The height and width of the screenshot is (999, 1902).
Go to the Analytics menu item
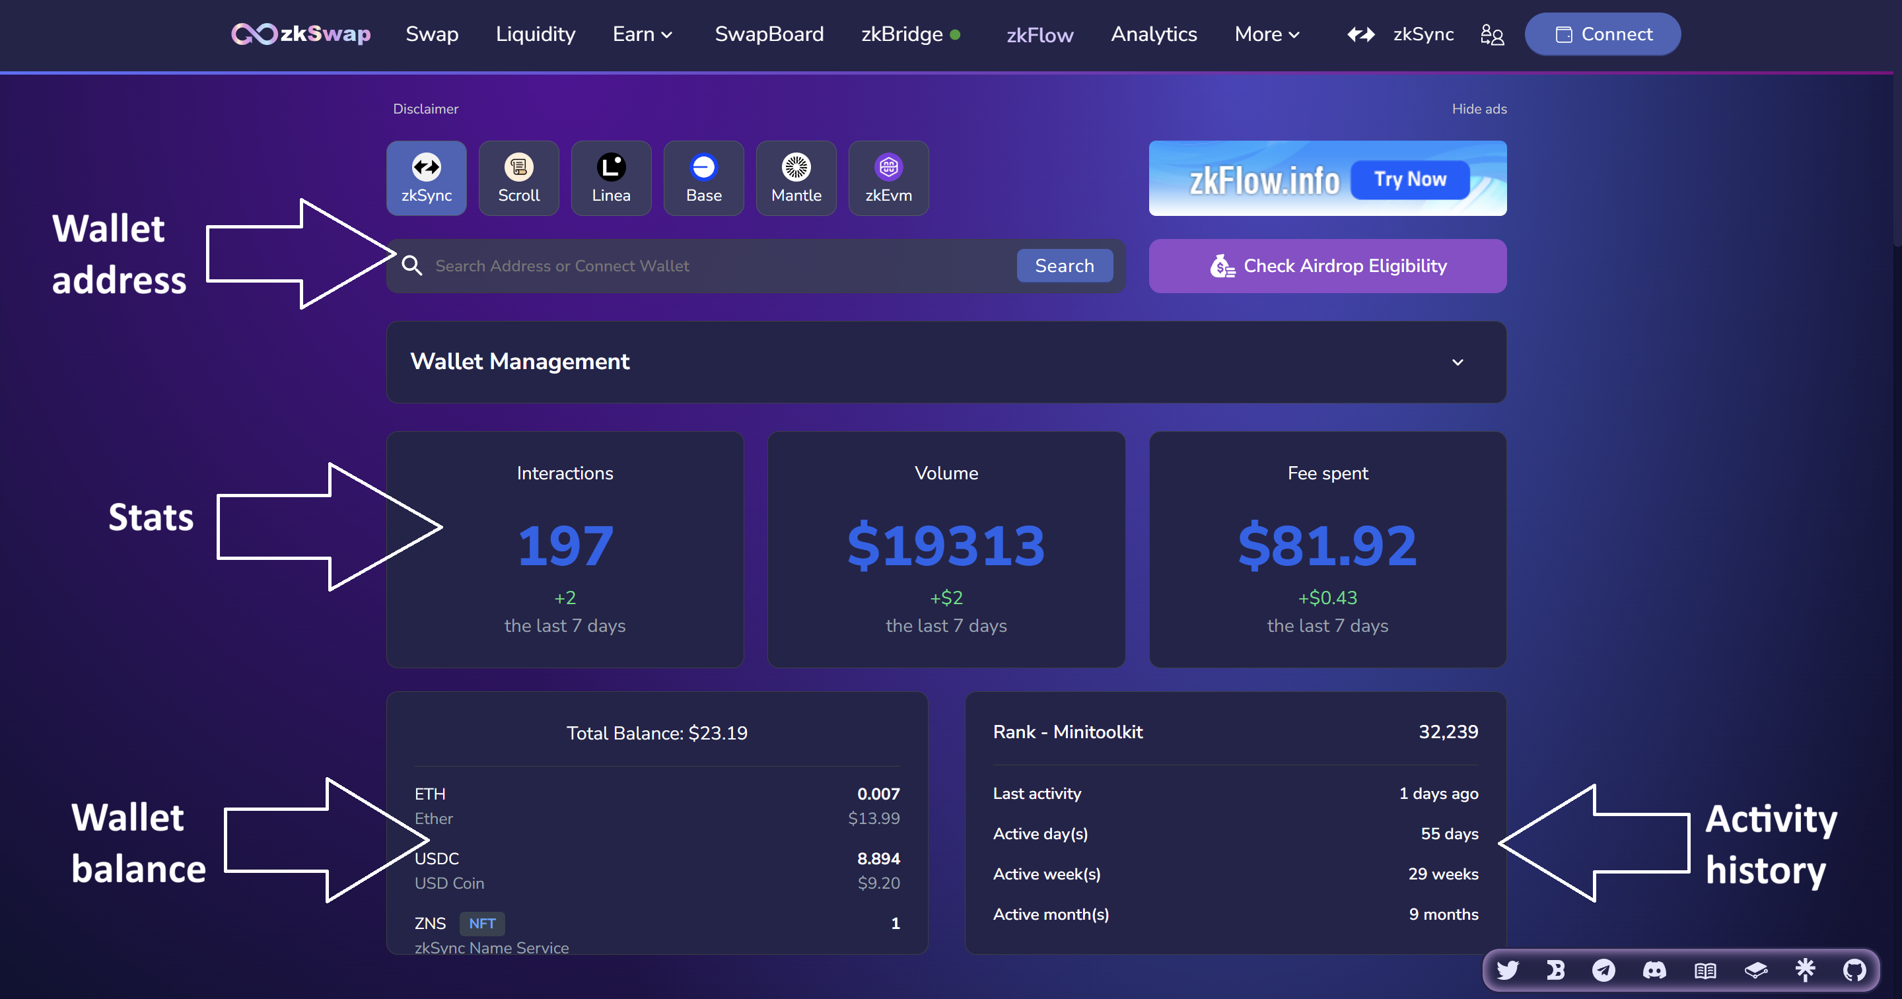tap(1153, 34)
